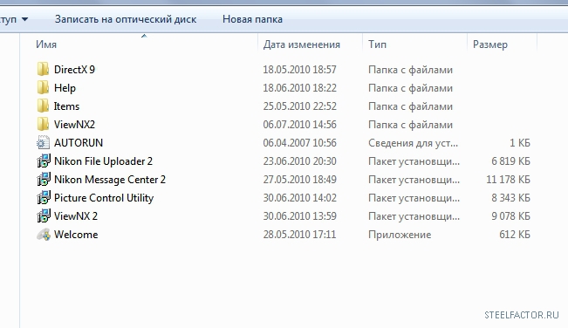Click "Picture Control Utility" file name
The width and height of the screenshot is (568, 328).
coord(104,198)
